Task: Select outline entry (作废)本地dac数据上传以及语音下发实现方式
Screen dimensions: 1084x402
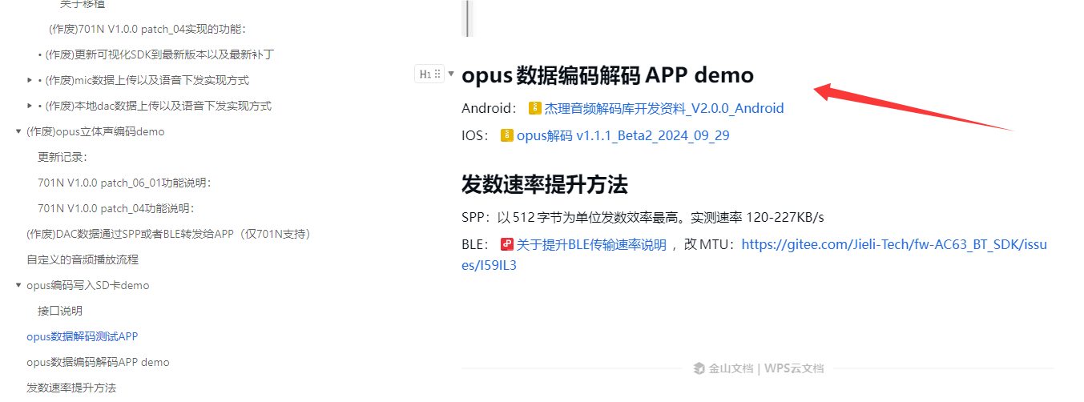Action: coord(159,106)
